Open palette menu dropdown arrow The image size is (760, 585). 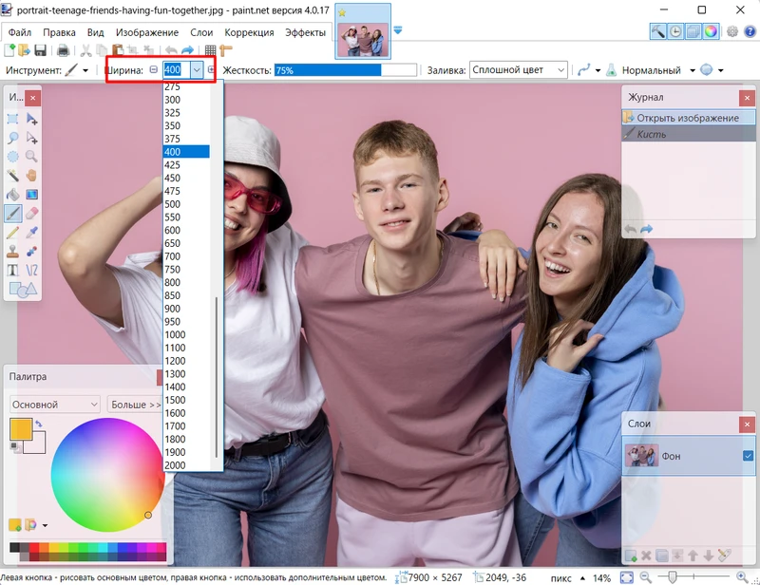pos(45,525)
